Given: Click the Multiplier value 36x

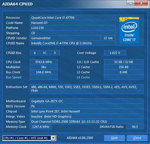Looking at the screenshot, I should coord(44,67).
